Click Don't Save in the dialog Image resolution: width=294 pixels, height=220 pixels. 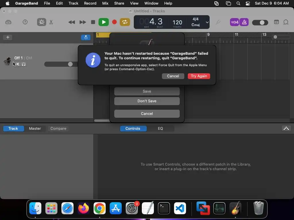pyautogui.click(x=147, y=101)
